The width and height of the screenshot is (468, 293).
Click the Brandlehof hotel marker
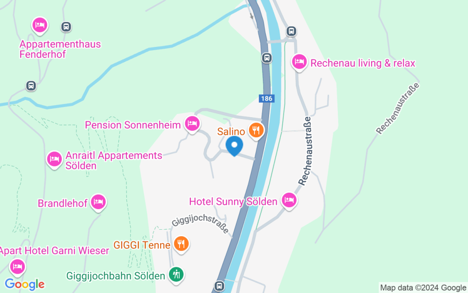click(x=98, y=203)
